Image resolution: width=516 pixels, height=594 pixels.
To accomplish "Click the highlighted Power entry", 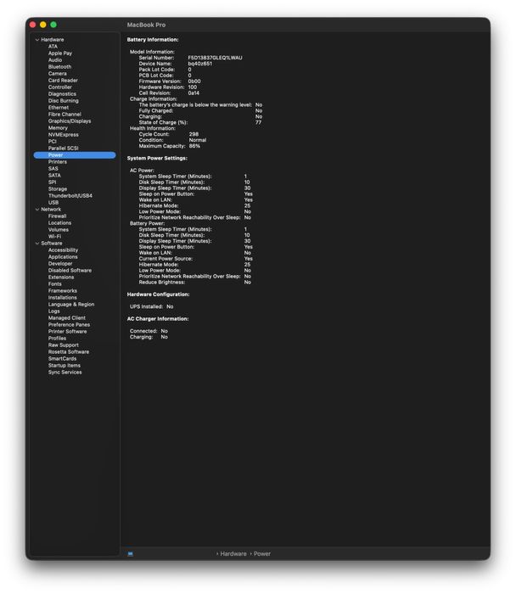I will click(75, 155).
